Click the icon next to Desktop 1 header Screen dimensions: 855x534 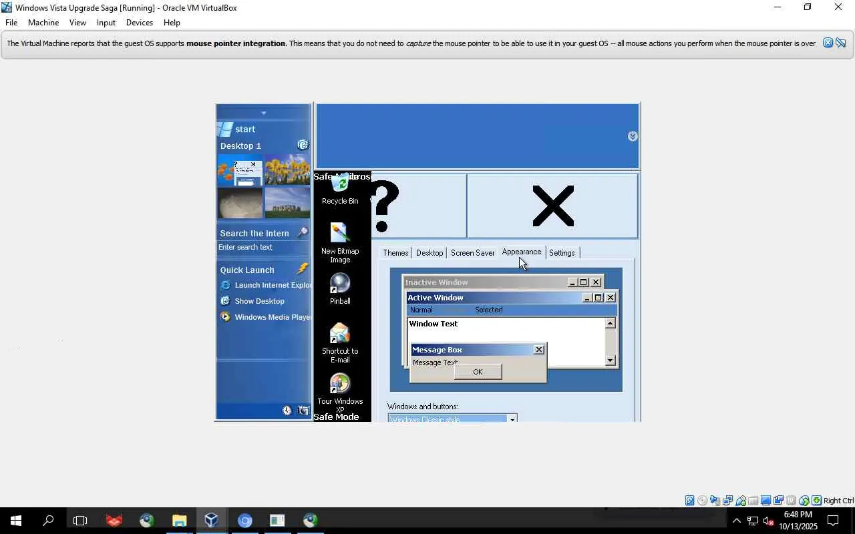[303, 145]
